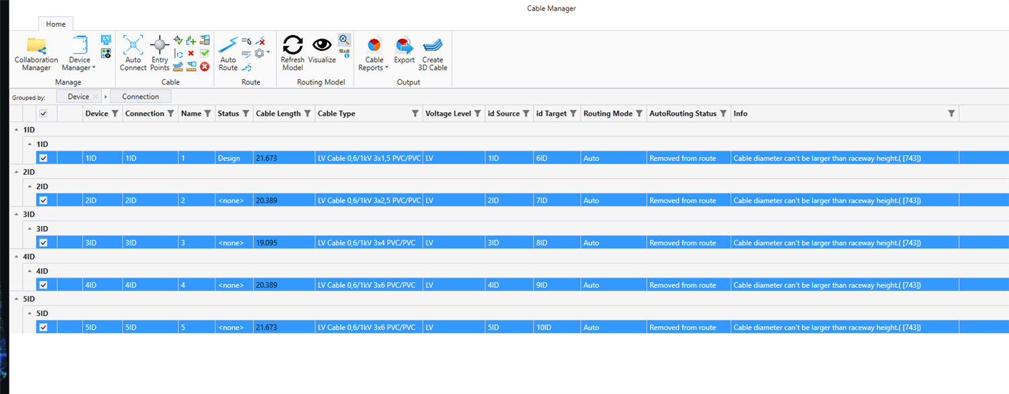The height and width of the screenshot is (394, 1009).
Task: Click Create 3D Cable icon
Action: pos(433,54)
